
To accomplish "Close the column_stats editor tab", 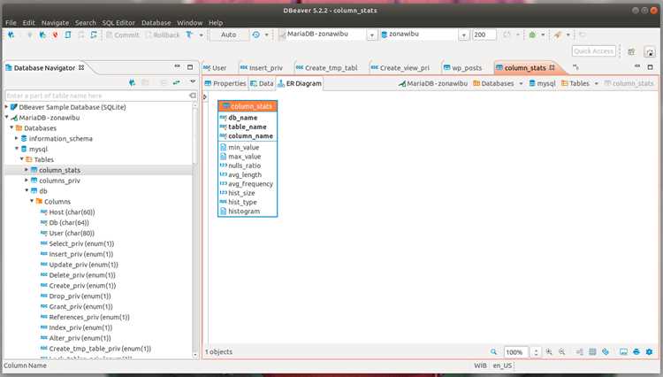I will pyautogui.click(x=552, y=67).
